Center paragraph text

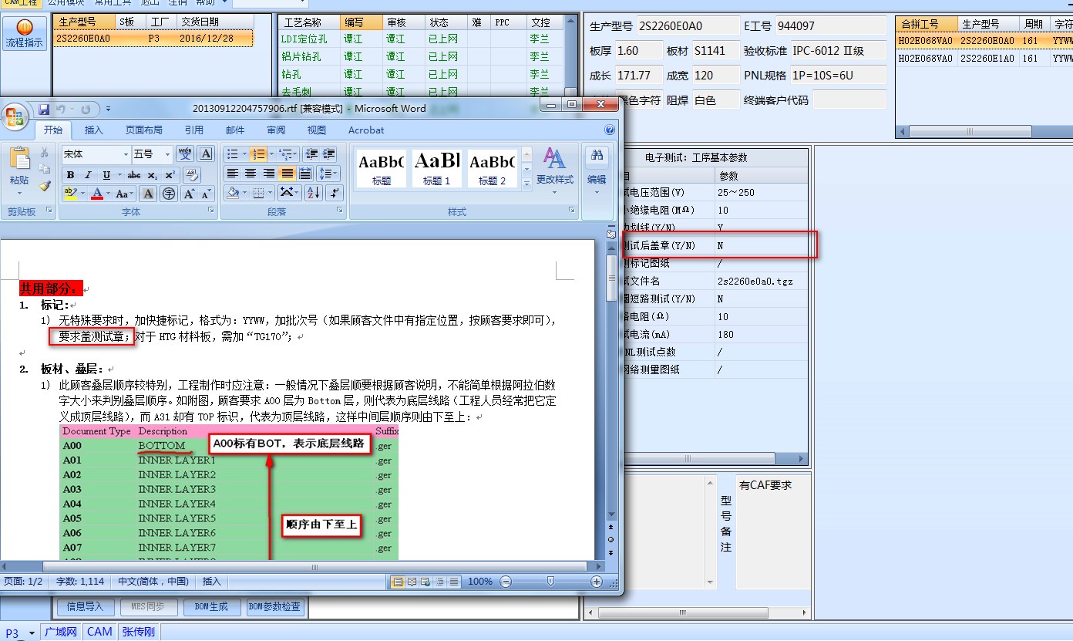[251, 174]
